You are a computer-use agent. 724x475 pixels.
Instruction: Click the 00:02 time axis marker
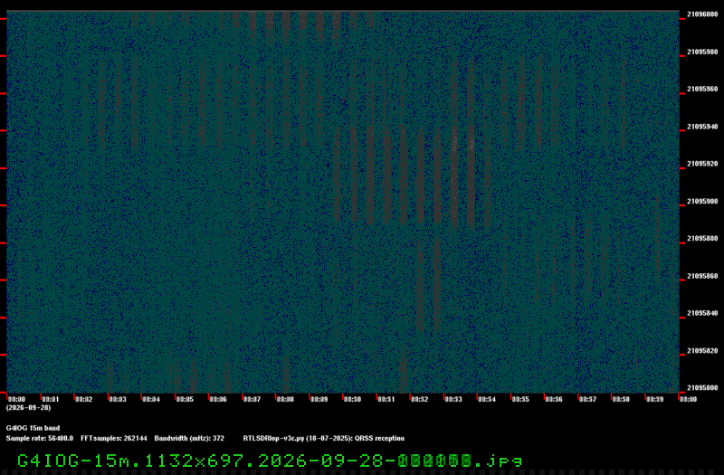click(83, 399)
